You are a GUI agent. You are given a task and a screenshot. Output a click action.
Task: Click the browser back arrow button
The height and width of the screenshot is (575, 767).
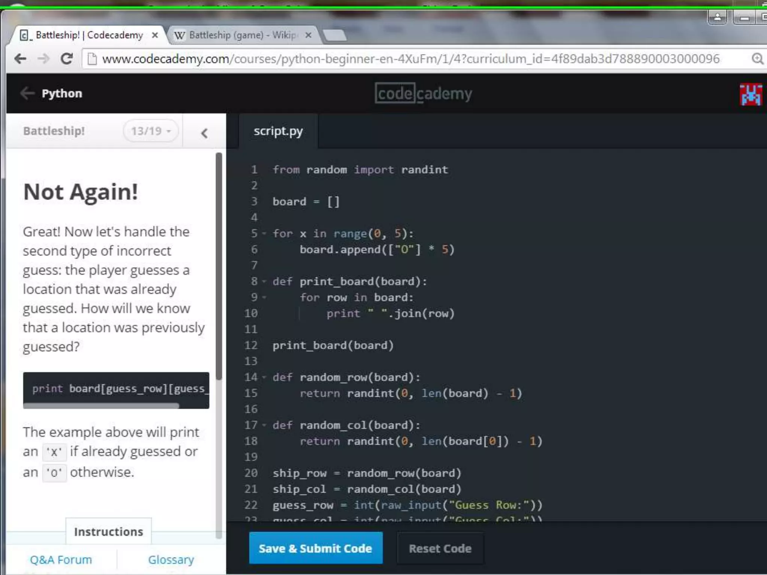click(x=20, y=59)
